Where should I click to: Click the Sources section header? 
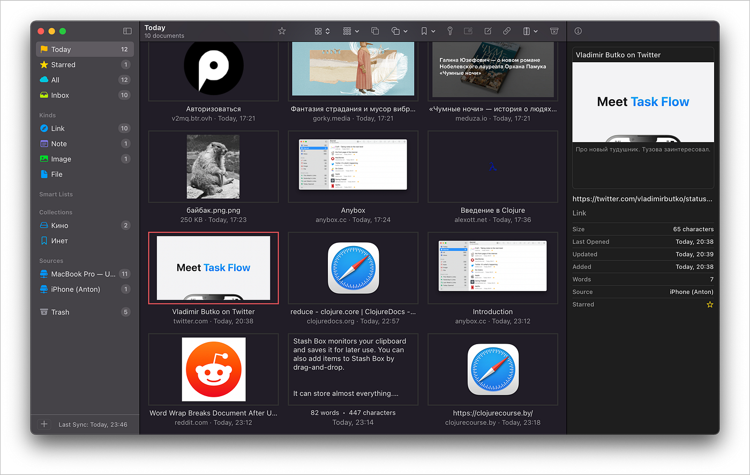point(51,261)
